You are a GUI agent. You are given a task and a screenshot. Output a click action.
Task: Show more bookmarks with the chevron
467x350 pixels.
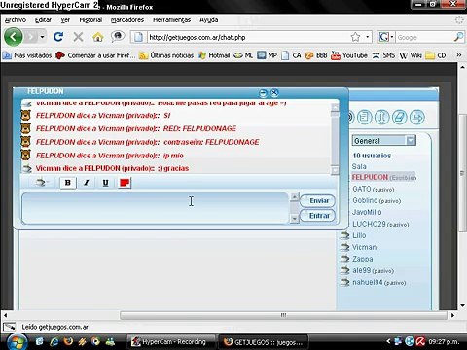coord(459,55)
